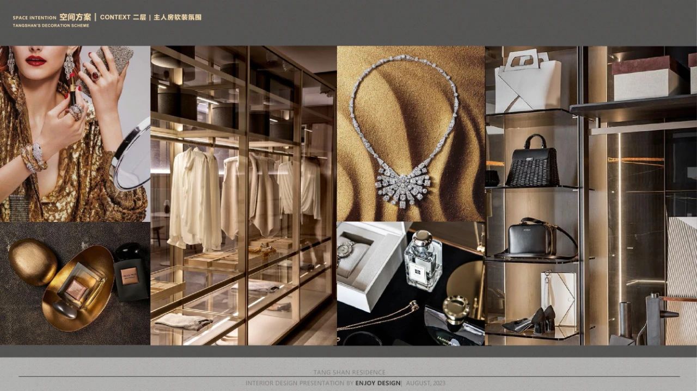
Task: Click the TANG SHAN RESIDENCE footer title
Action: point(349,373)
